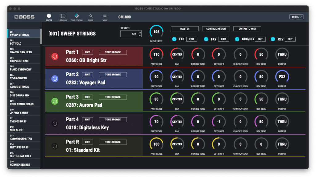Select scene 015 FLUTE<>SAX CTL1
The image size is (316, 178).
24,155
